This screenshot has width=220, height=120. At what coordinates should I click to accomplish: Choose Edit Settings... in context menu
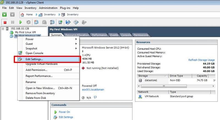[x=48, y=59]
